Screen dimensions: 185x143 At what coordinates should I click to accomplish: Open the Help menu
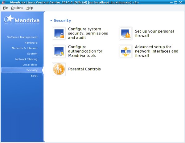30,8
